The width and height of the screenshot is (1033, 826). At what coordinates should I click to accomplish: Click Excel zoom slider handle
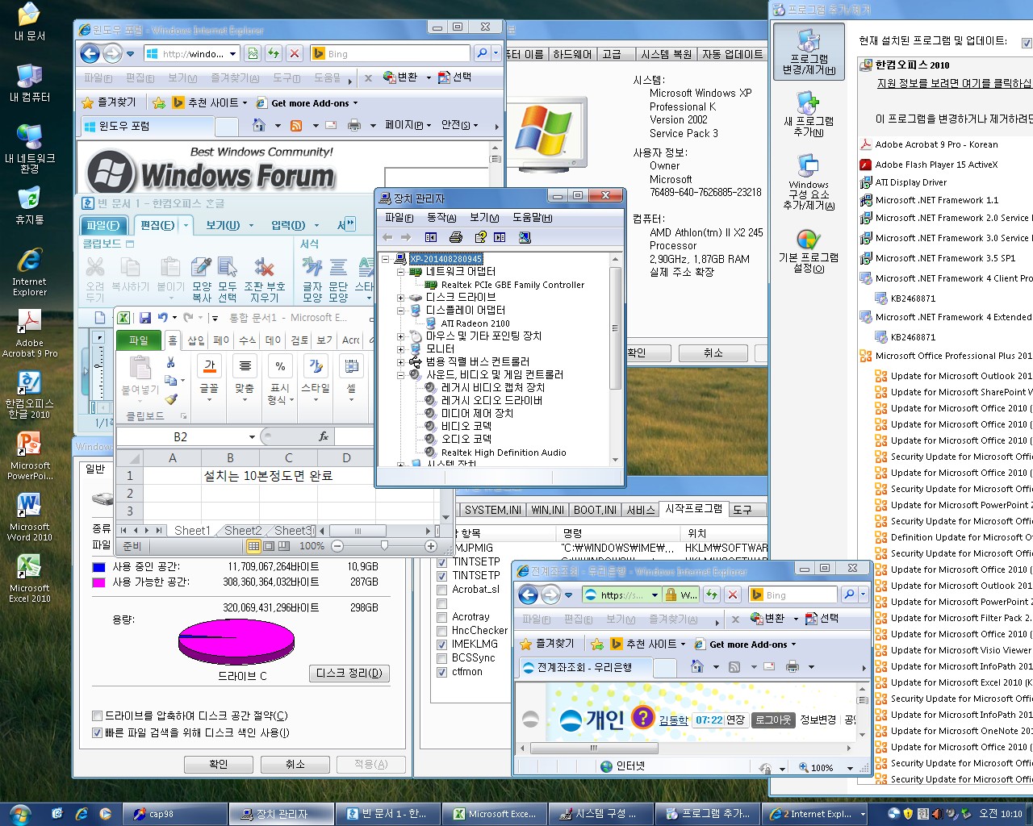[x=384, y=546]
